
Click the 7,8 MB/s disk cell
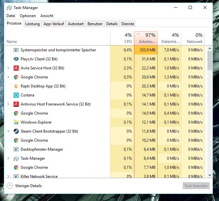(169, 50)
